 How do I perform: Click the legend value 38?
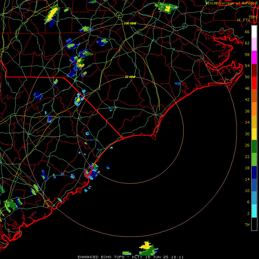(247, 111)
